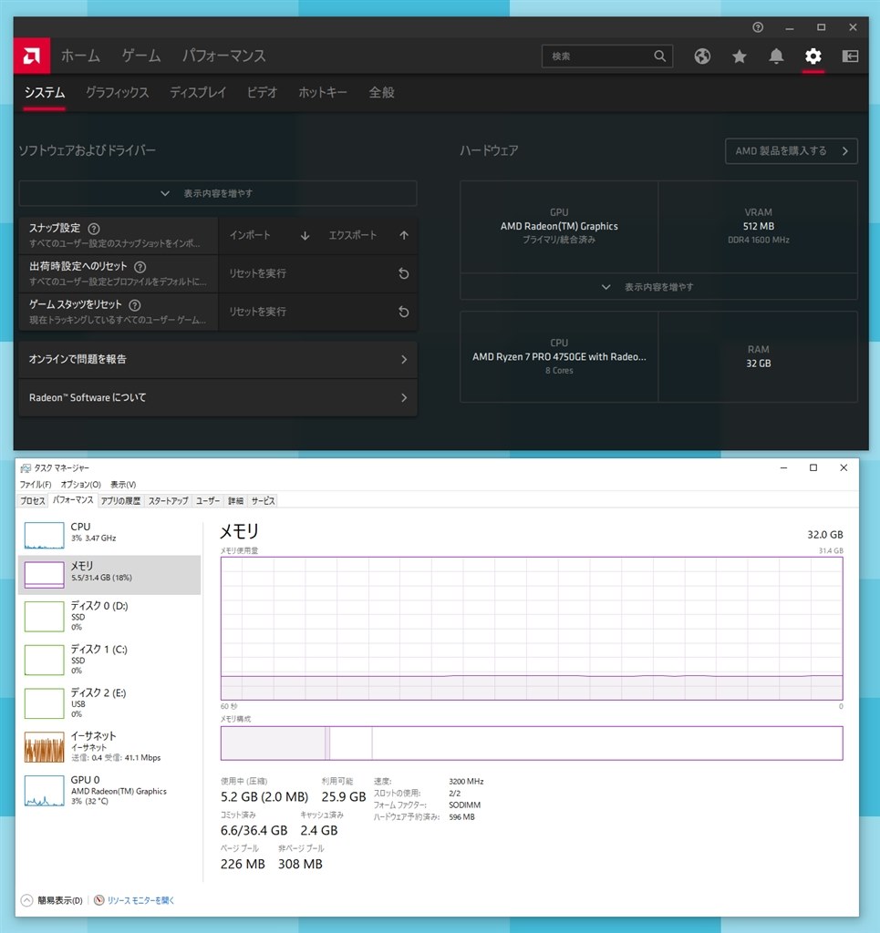Image resolution: width=880 pixels, height=933 pixels.
Task: Switch to スタートアップ tab
Action: coord(169,501)
